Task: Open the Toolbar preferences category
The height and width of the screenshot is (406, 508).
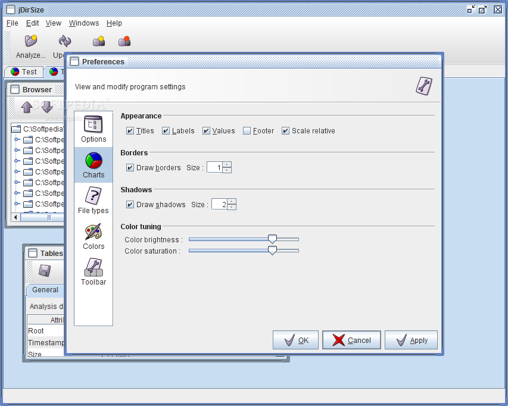Action: click(94, 272)
